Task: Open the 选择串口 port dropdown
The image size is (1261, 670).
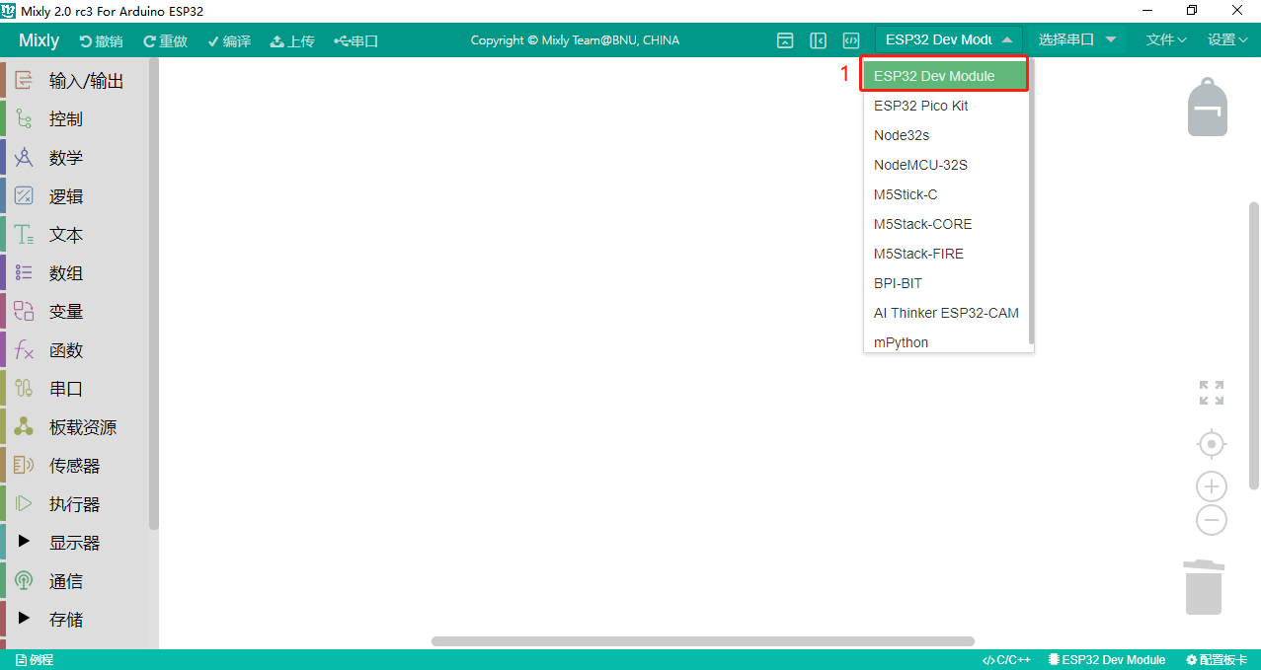Action: tap(1076, 40)
